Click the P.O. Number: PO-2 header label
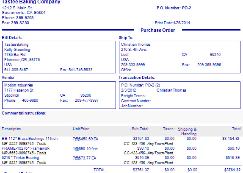Screen dimensions: 243x173 click(174, 8)
